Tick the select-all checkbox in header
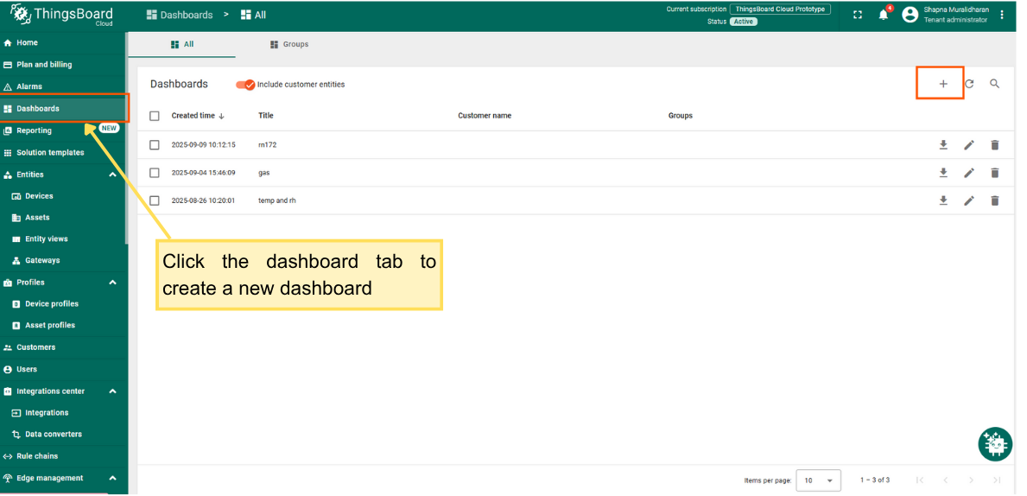Image resolution: width=1027 pixels, height=496 pixels. point(155,116)
